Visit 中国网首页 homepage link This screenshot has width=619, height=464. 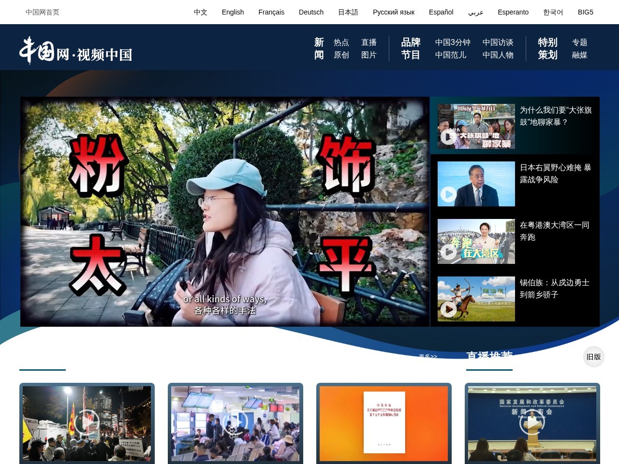coord(42,12)
